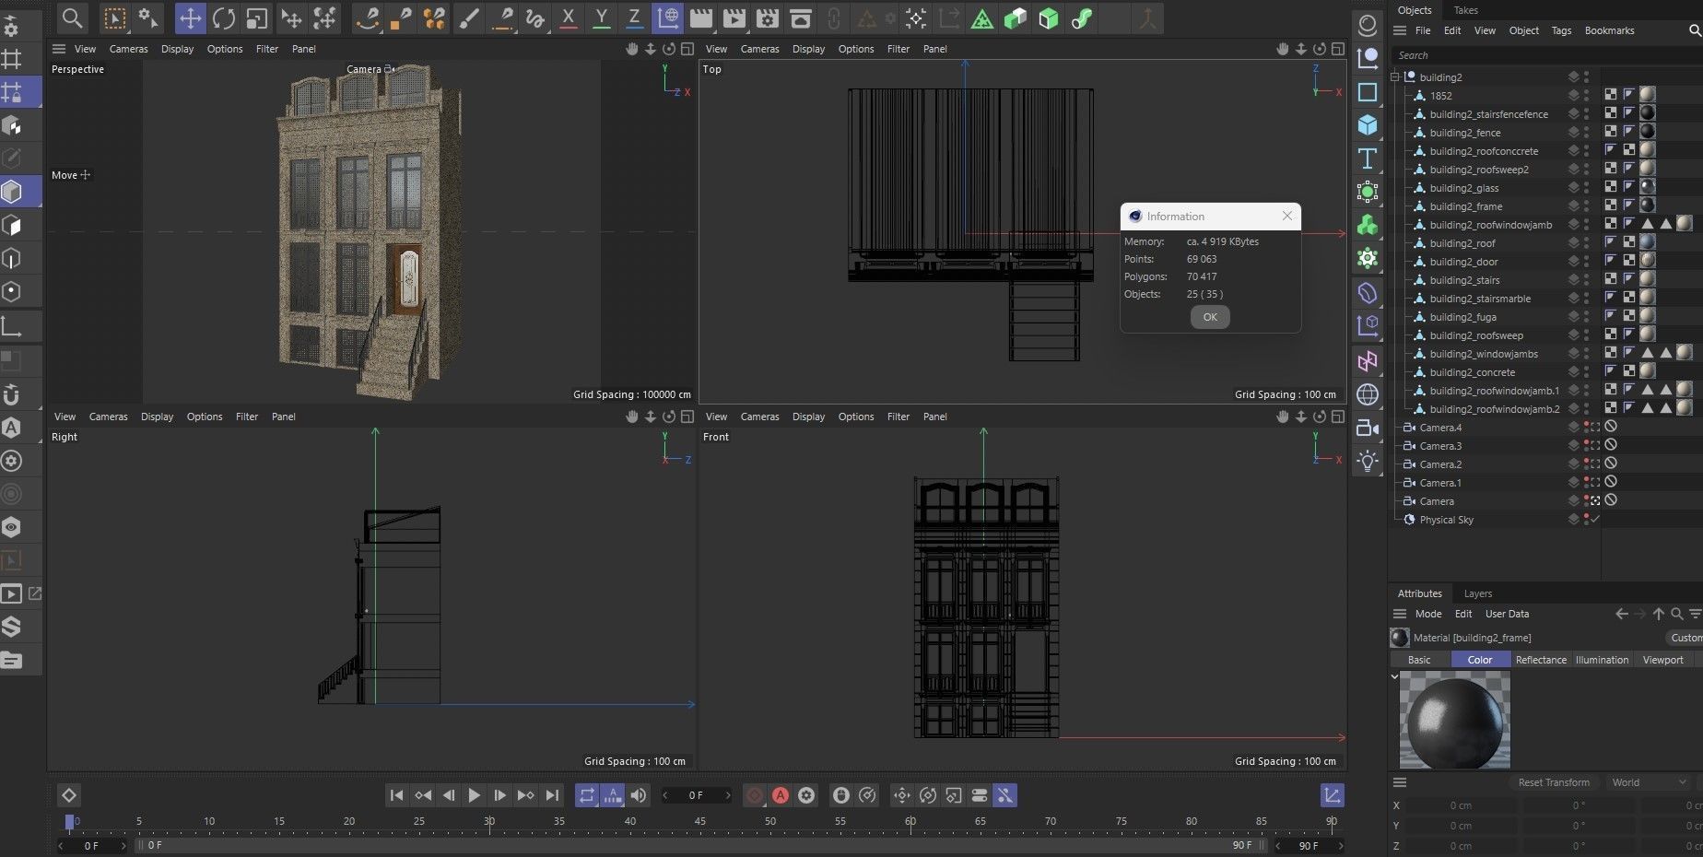Open Perspective viewport hamburger menu
The image size is (1703, 857).
click(59, 49)
